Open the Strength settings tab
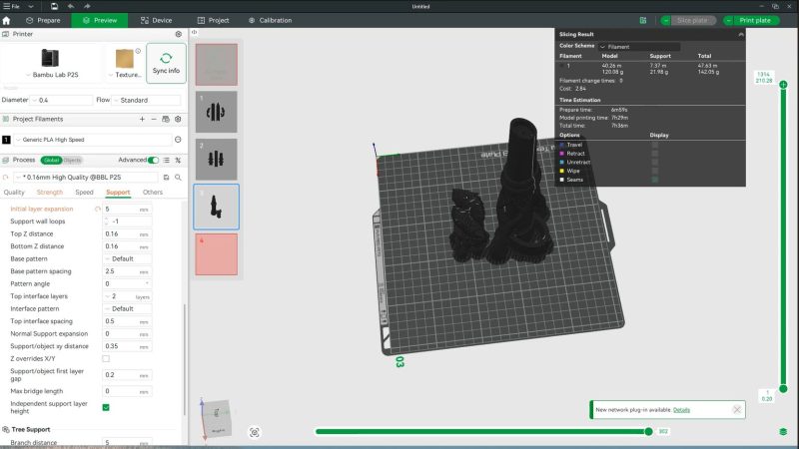The image size is (799, 449). click(49, 192)
